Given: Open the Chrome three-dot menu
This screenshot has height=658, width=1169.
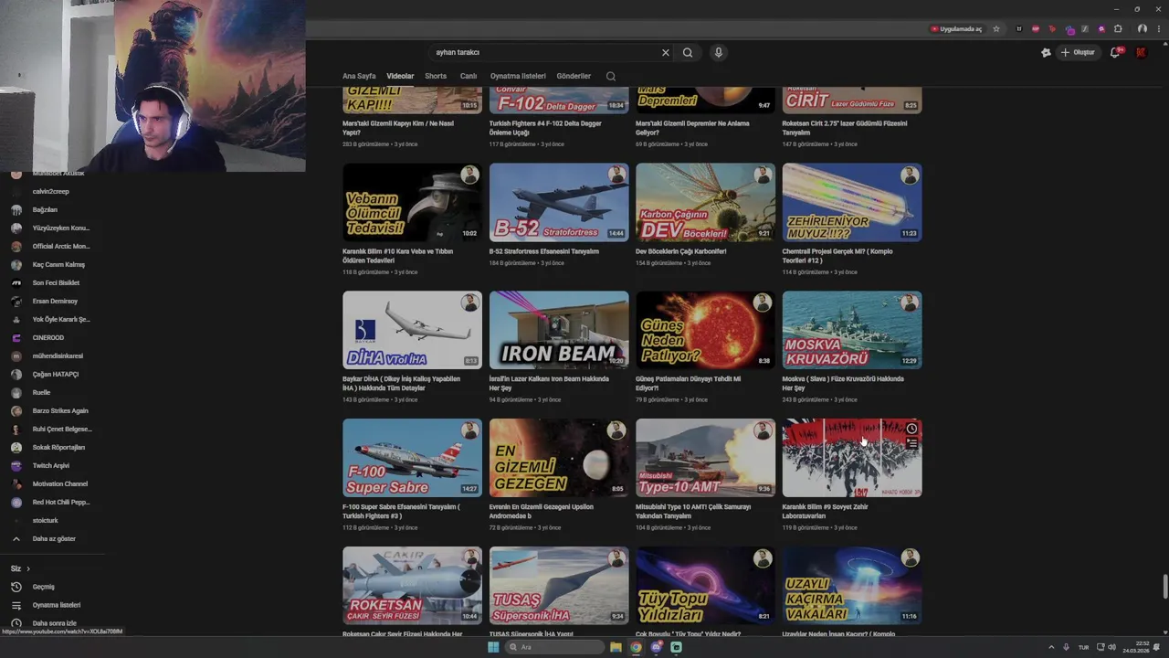Looking at the screenshot, I should coord(1157,29).
